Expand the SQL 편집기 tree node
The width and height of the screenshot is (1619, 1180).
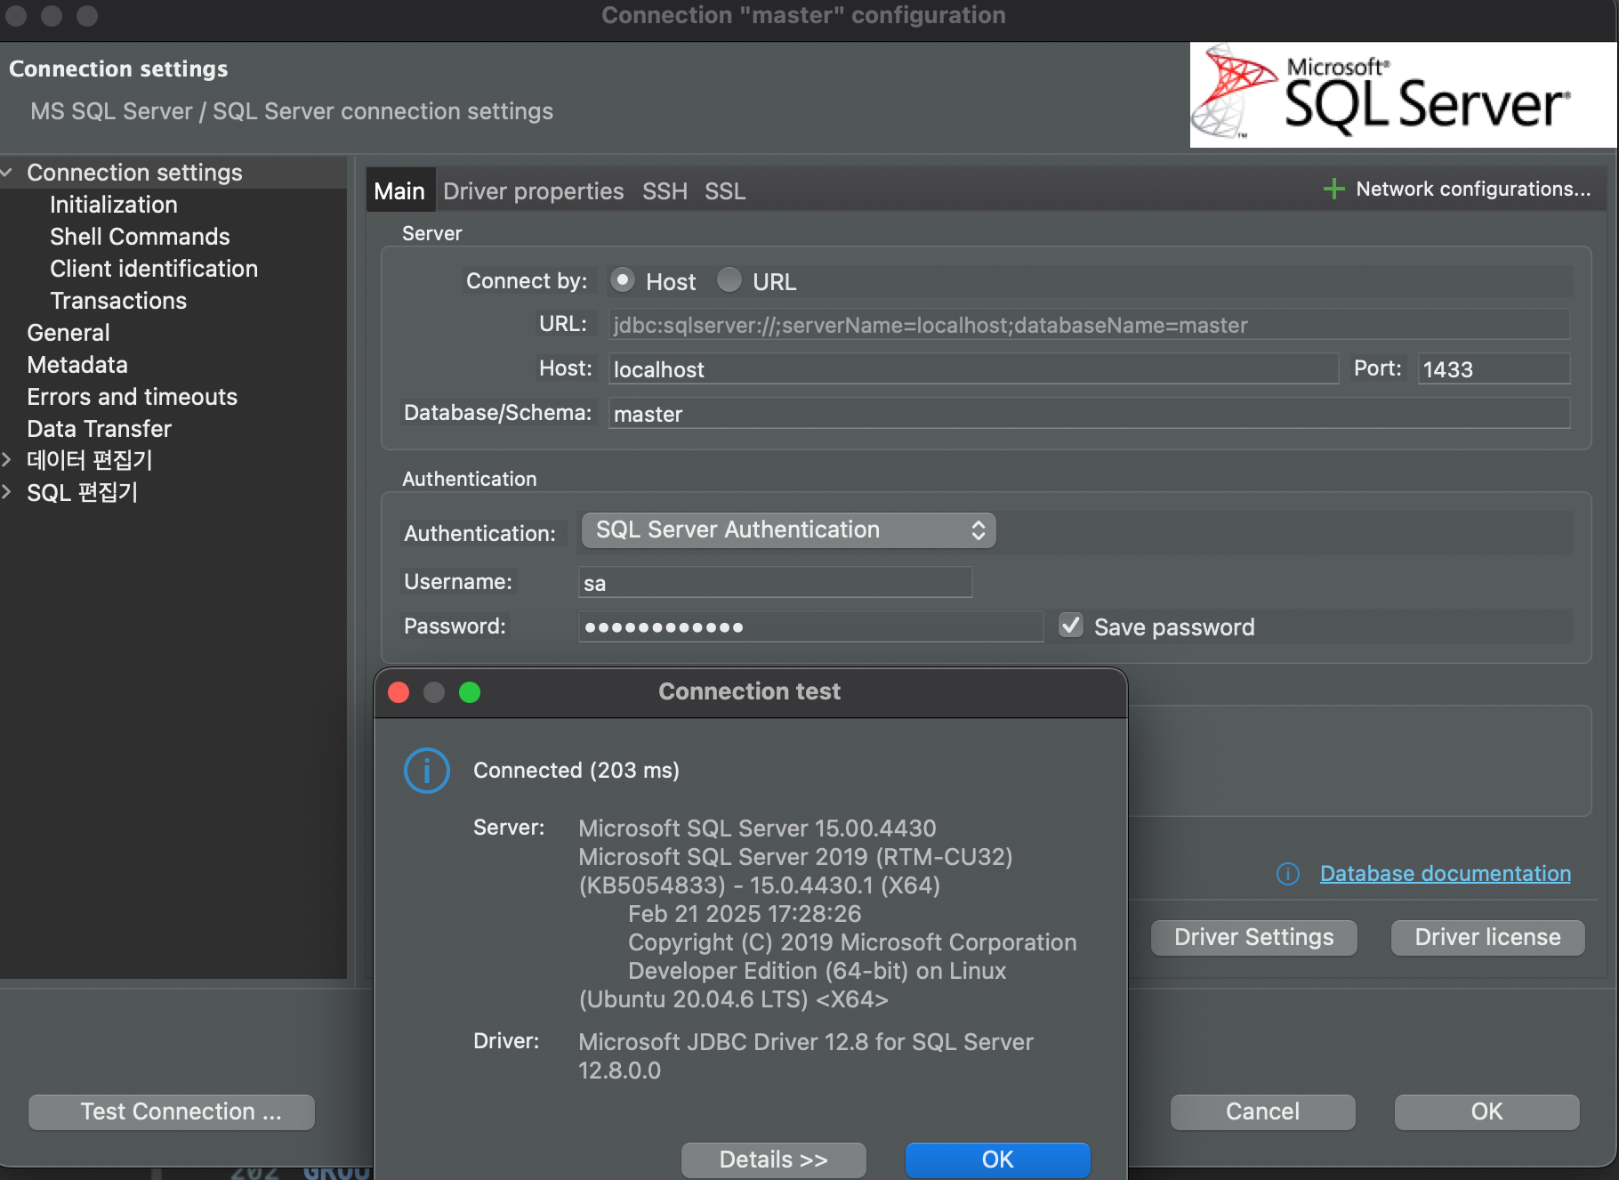[x=7, y=492]
